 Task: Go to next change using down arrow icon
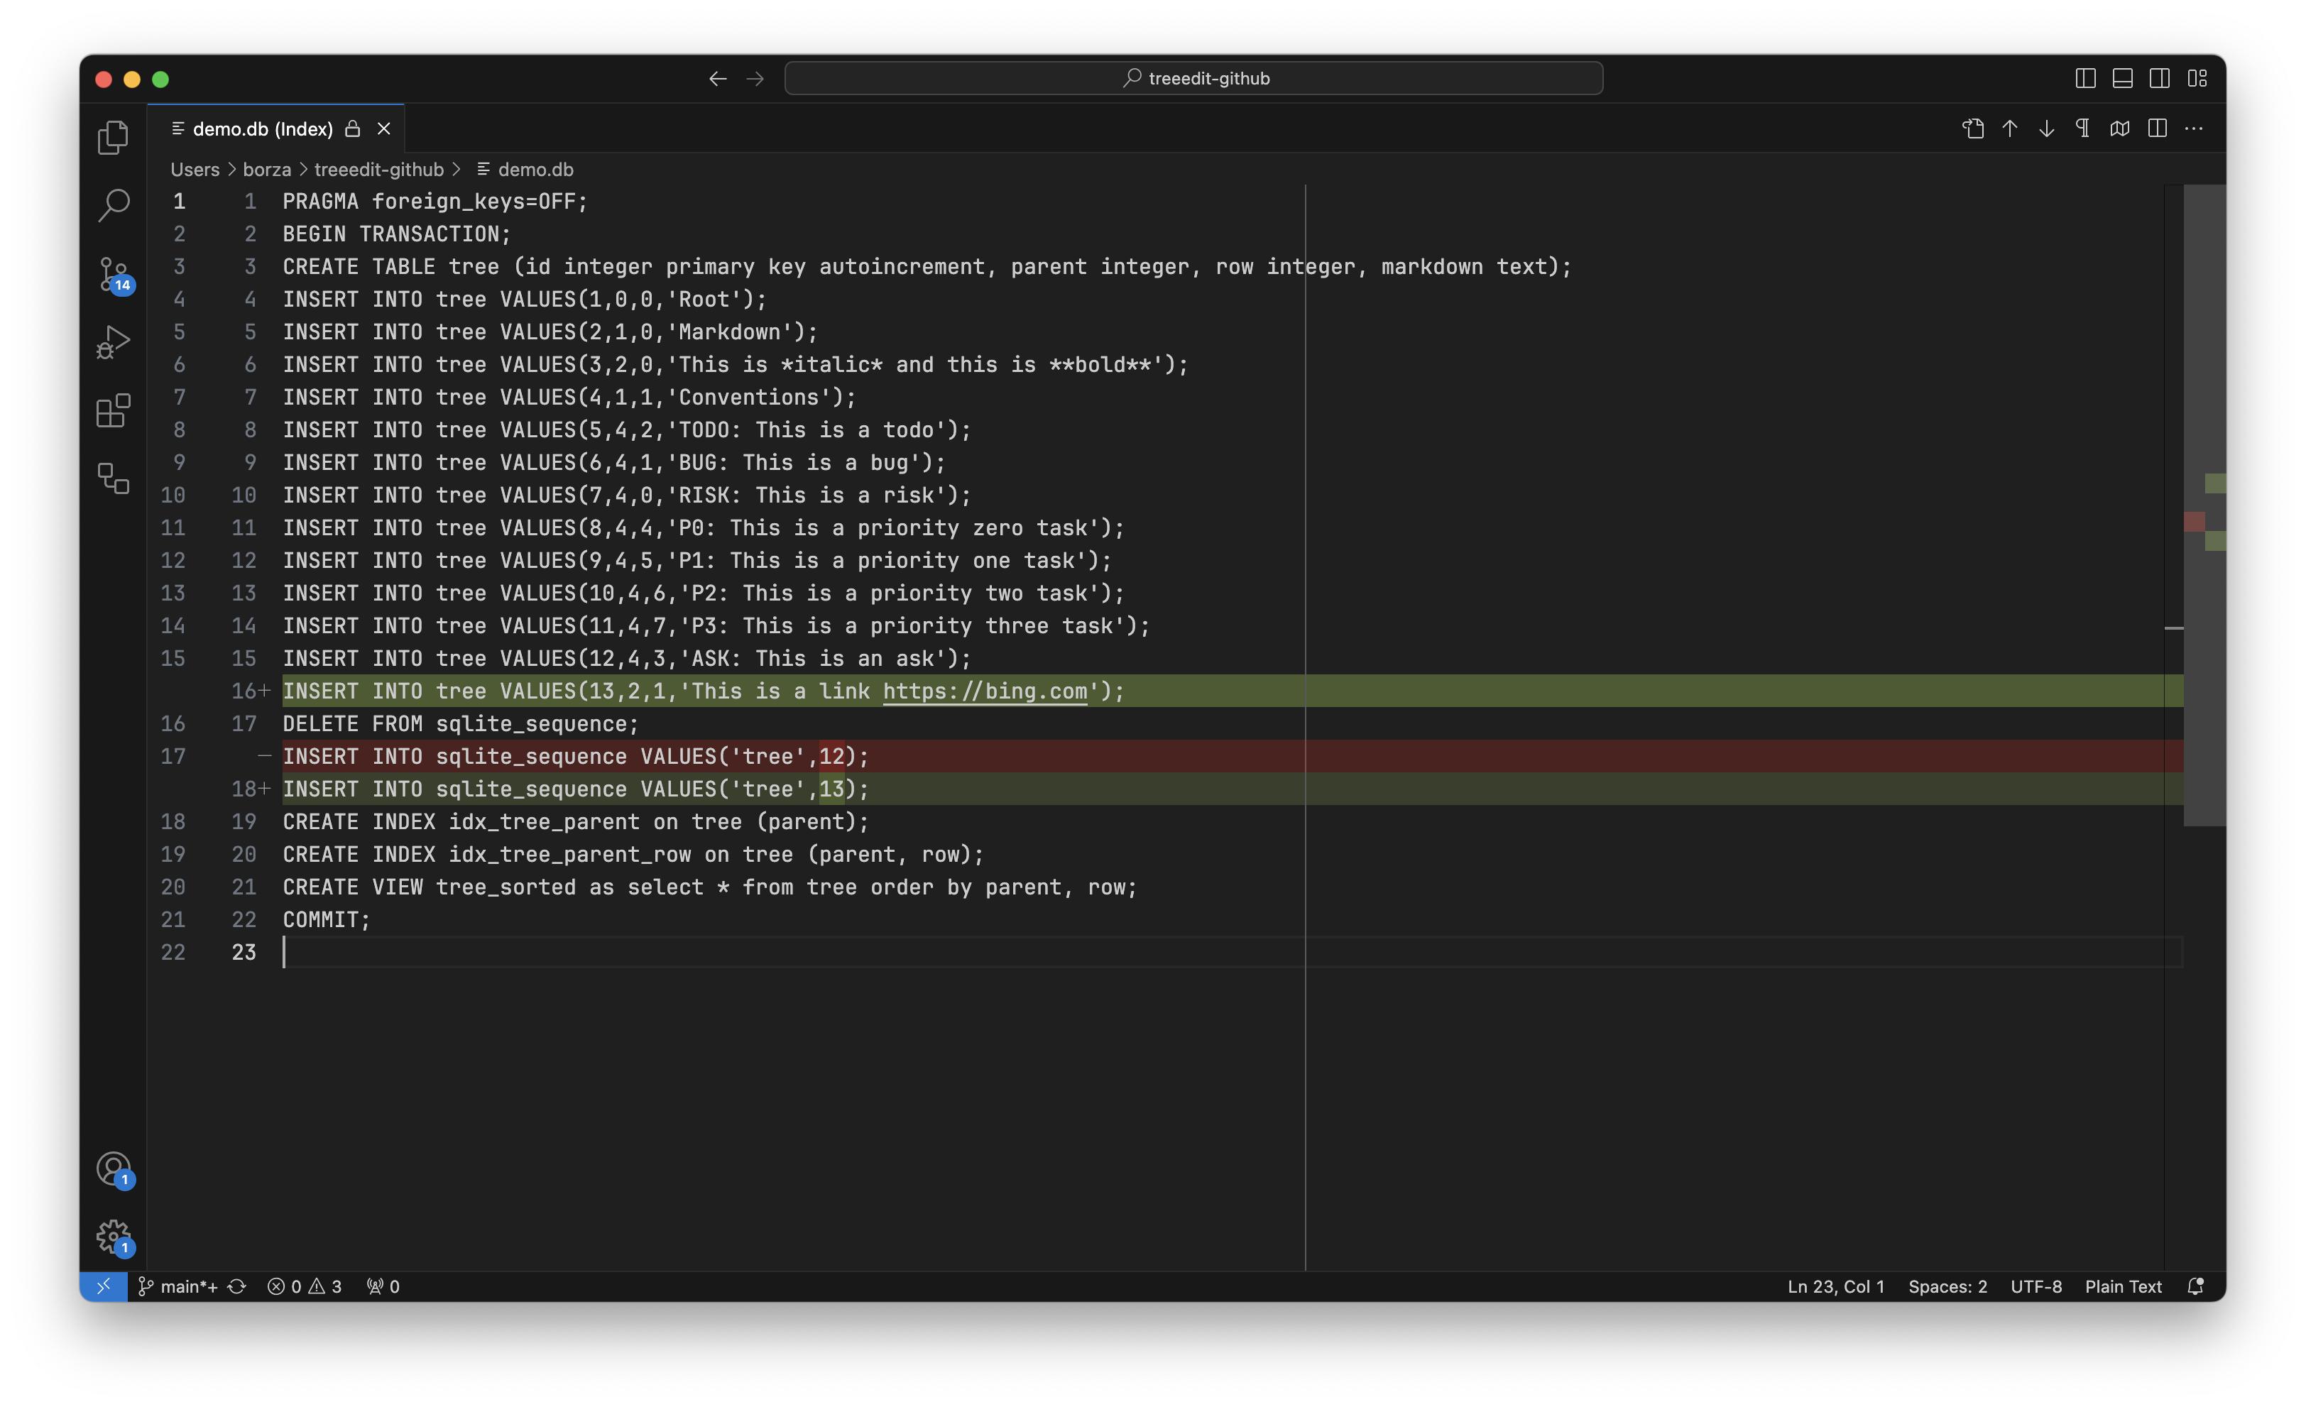pos(2046,128)
